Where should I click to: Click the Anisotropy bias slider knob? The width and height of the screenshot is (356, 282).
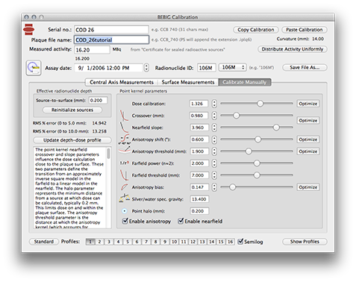pos(232,187)
